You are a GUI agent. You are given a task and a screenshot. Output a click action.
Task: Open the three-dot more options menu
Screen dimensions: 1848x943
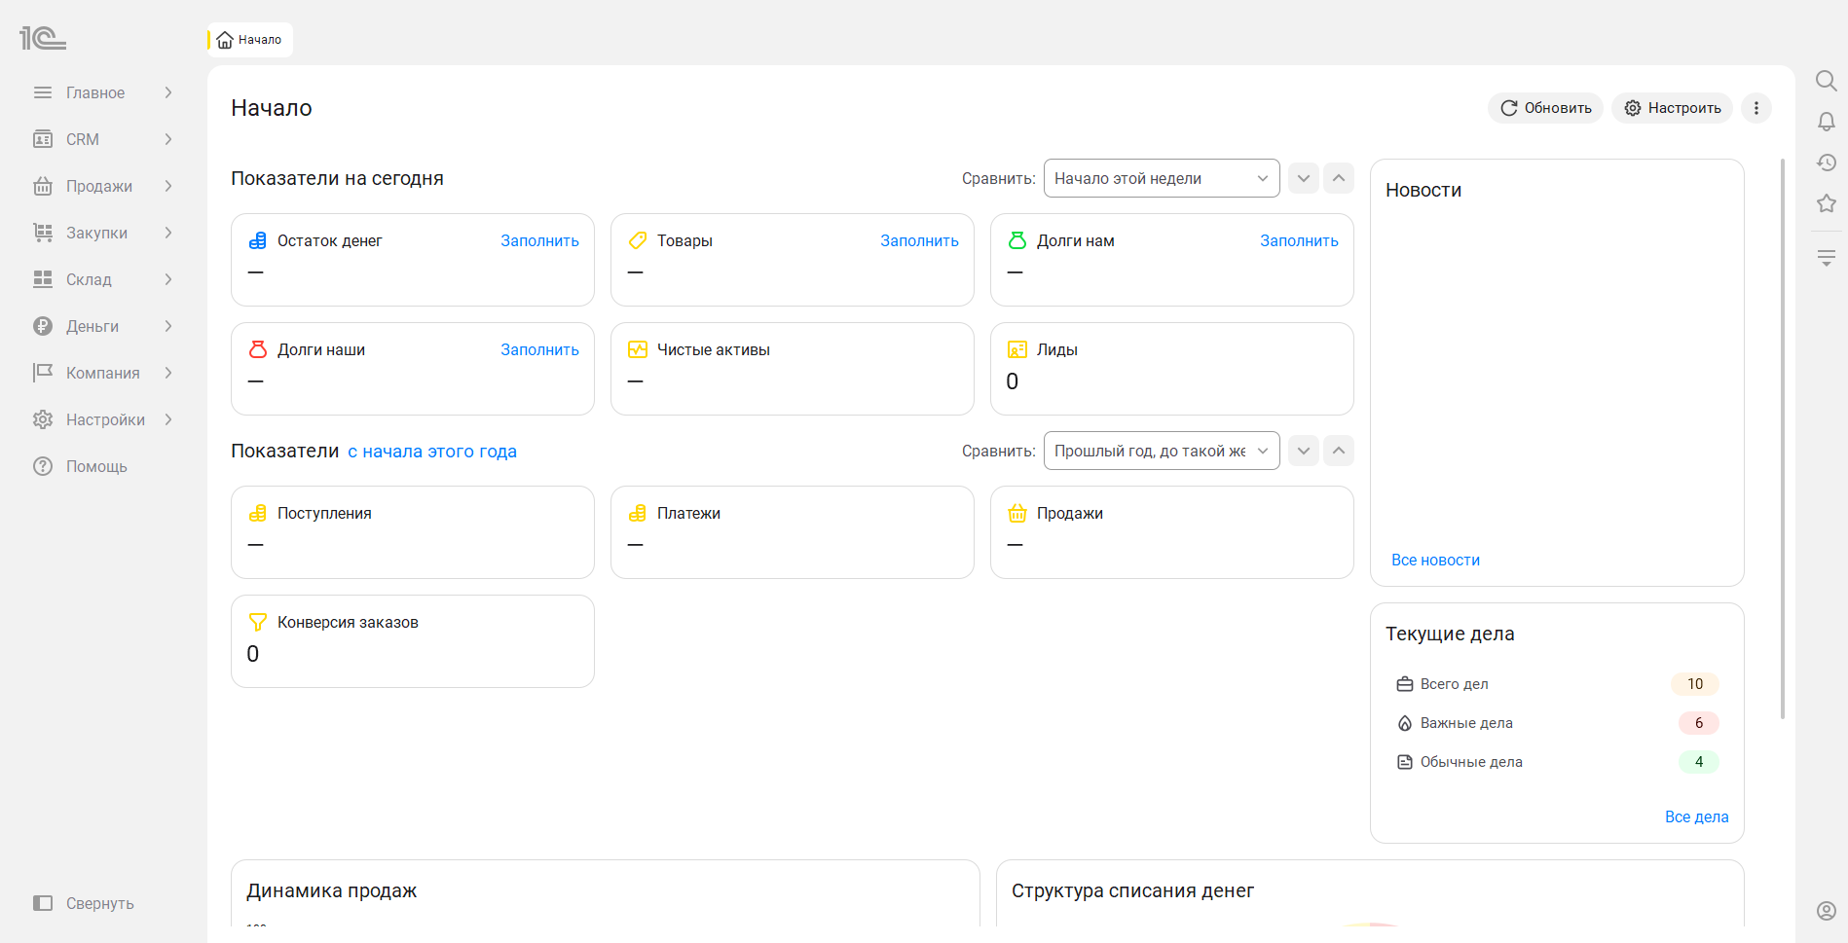pos(1756,108)
